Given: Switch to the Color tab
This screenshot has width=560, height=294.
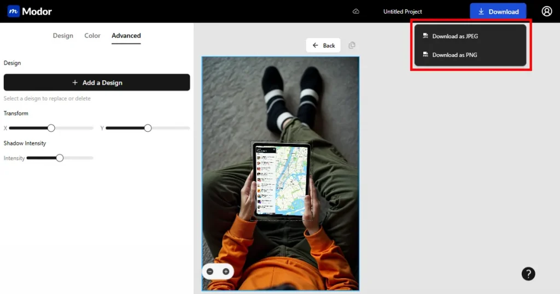Looking at the screenshot, I should point(92,36).
